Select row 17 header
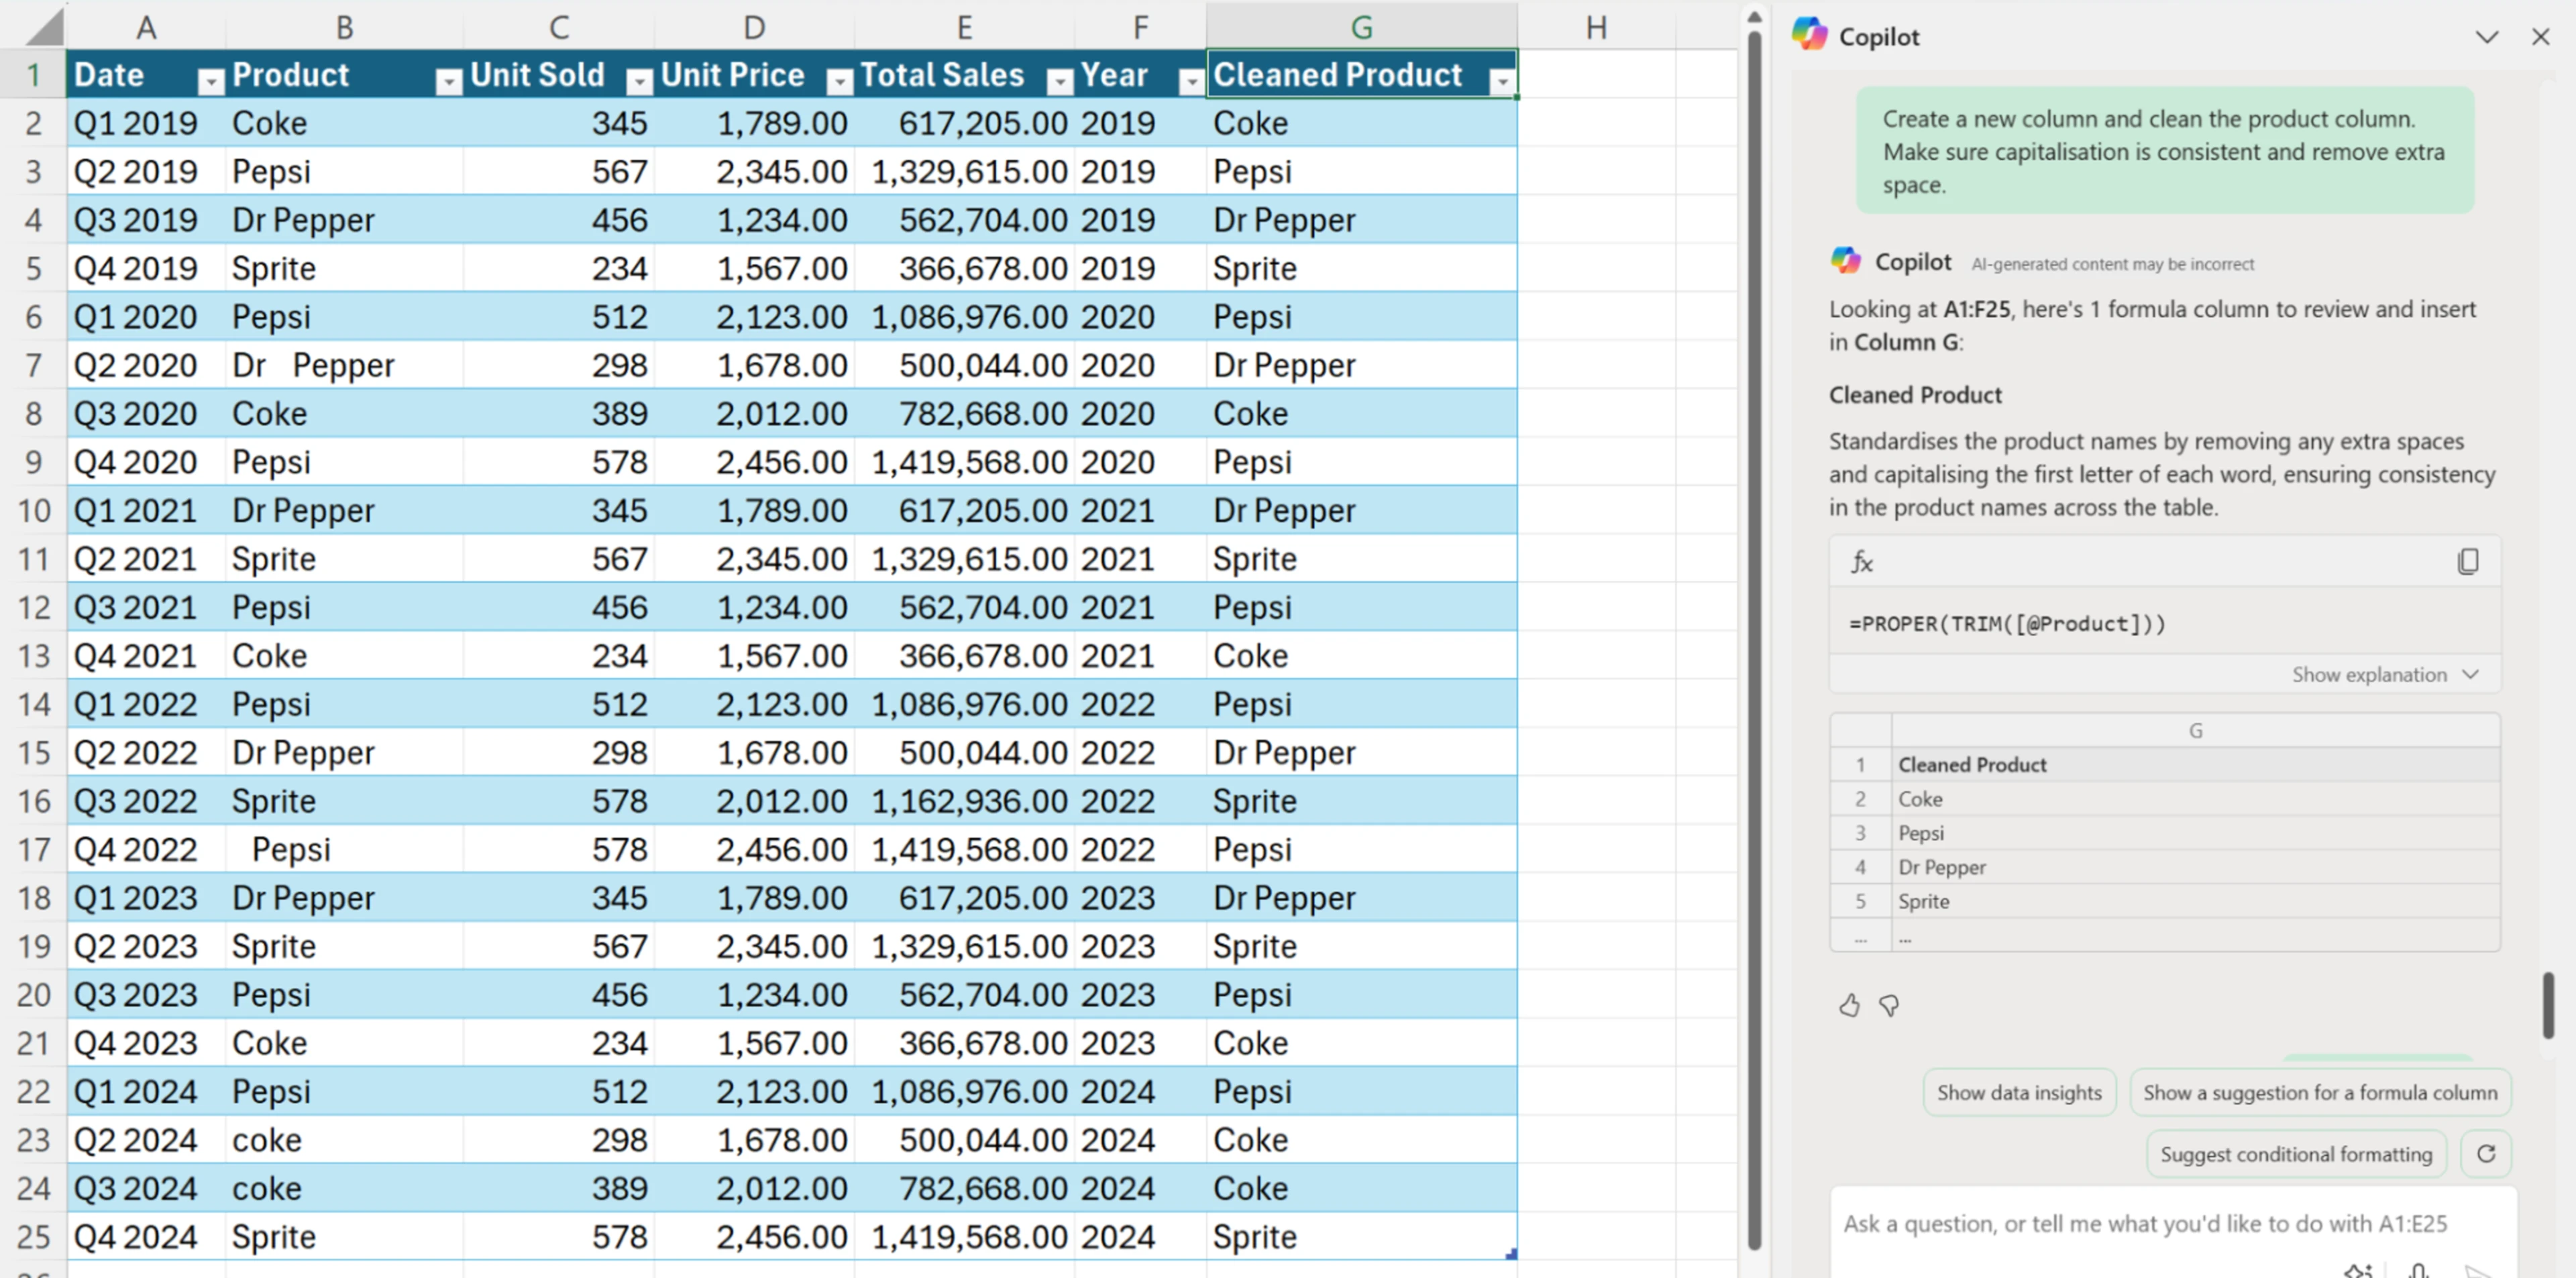 [x=33, y=850]
